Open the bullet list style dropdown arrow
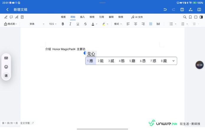The width and height of the screenshot is (205, 131). [x=175, y=24]
